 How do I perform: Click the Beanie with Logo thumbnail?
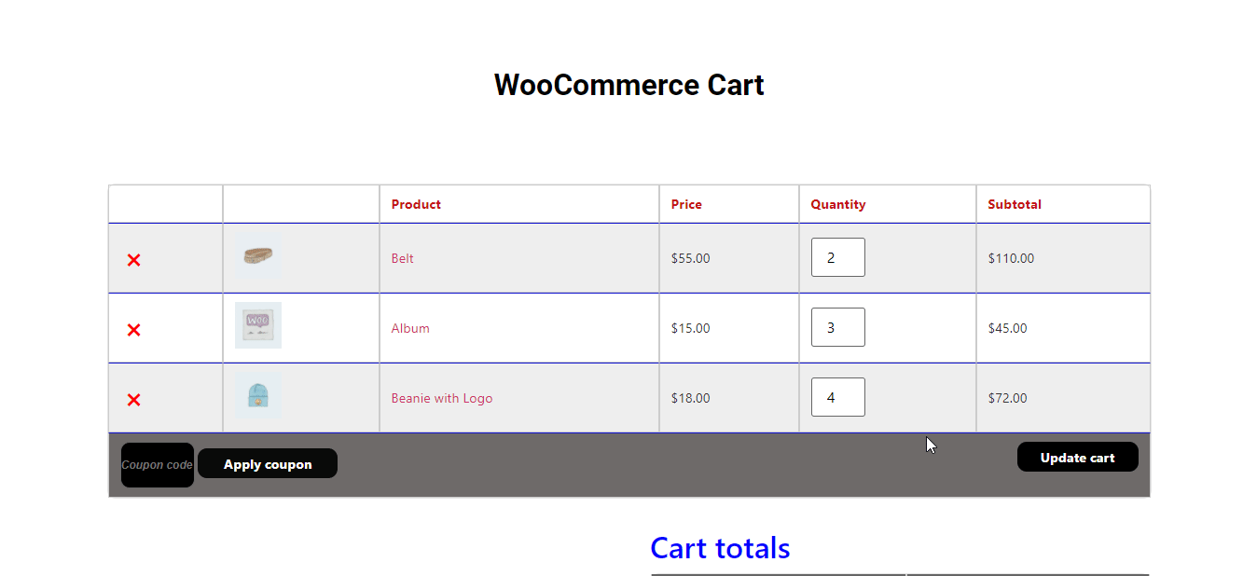click(x=258, y=395)
